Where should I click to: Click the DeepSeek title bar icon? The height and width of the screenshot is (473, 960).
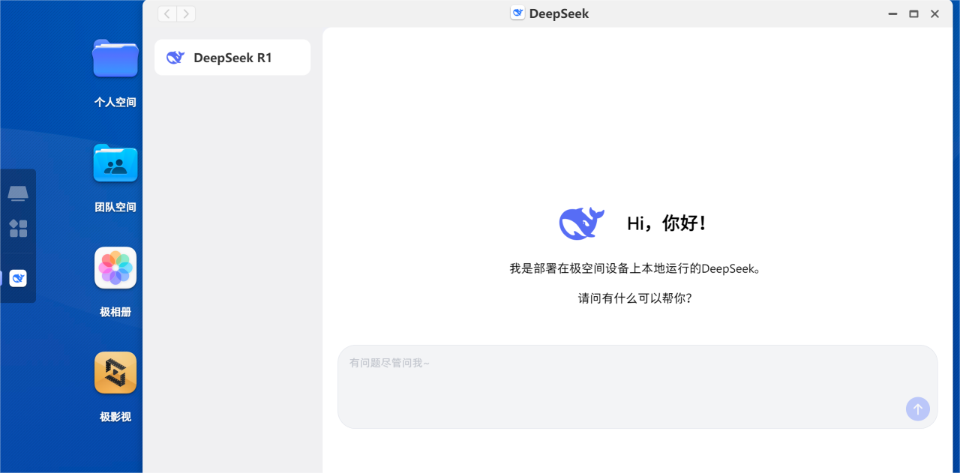pyautogui.click(x=517, y=13)
